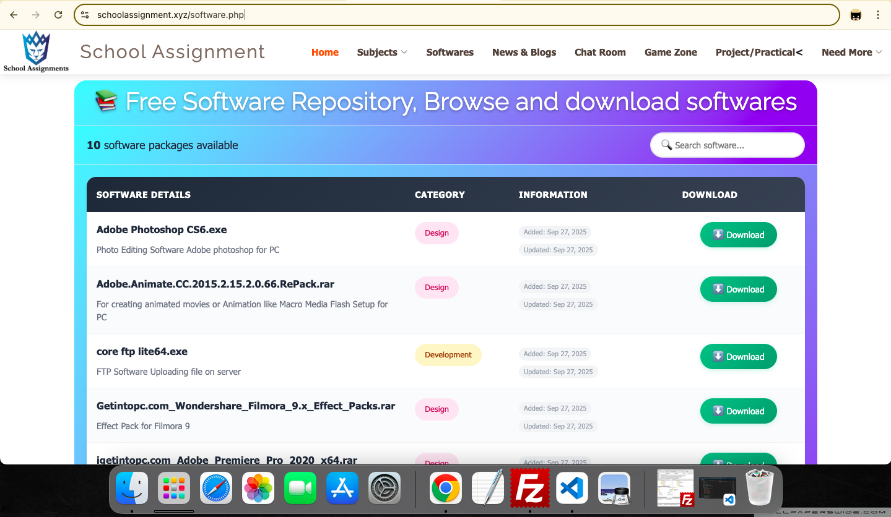Click the School Assignment site title
This screenshot has width=891, height=517.
point(173,52)
